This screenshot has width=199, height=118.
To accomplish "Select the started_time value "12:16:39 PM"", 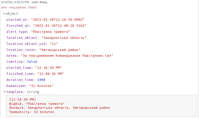I will (x=48, y=68).
